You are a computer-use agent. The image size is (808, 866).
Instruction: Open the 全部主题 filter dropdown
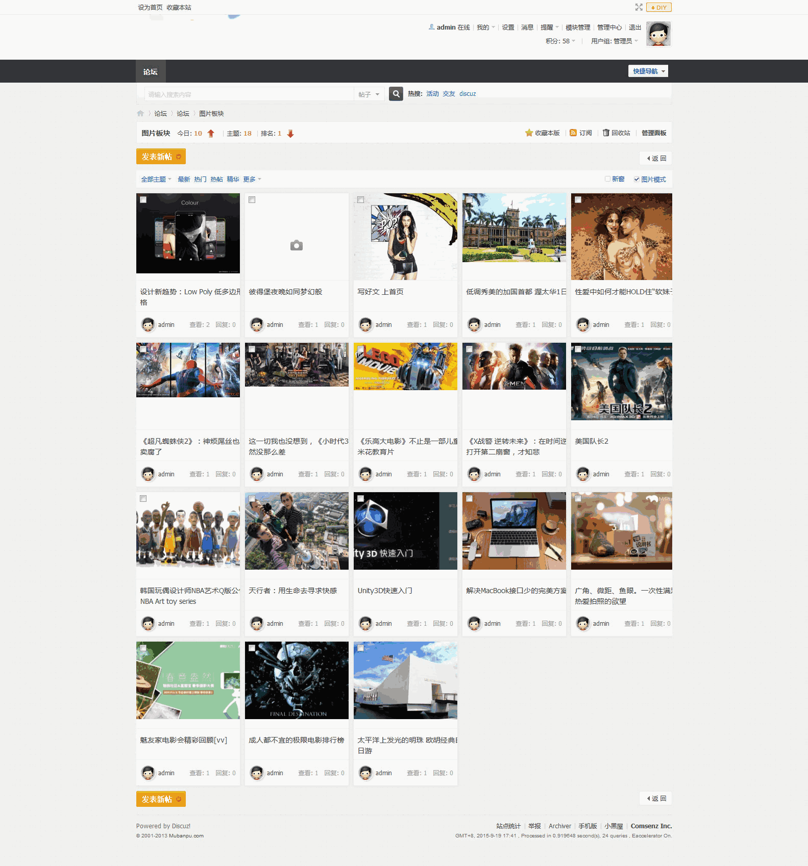[156, 179]
